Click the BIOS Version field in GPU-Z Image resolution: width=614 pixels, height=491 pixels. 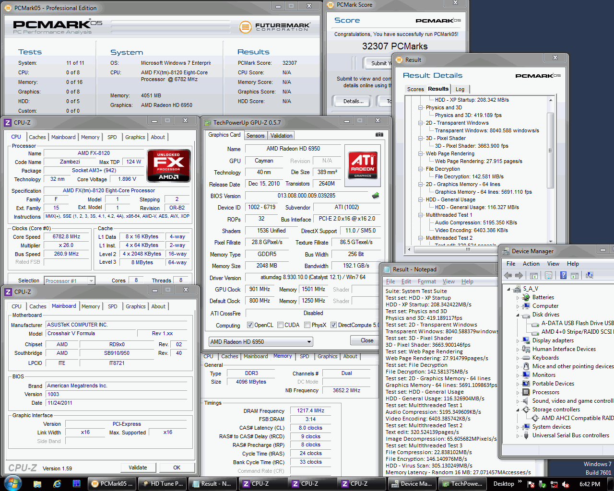coord(307,196)
